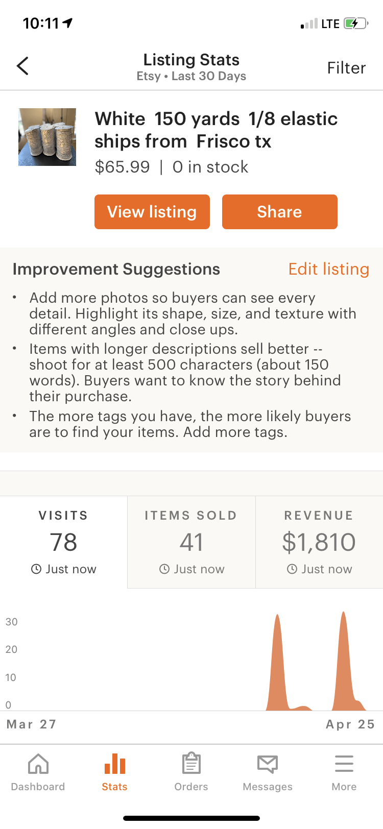Select the Visits stat tab
Image resolution: width=383 pixels, height=829 pixels.
pyautogui.click(x=64, y=542)
